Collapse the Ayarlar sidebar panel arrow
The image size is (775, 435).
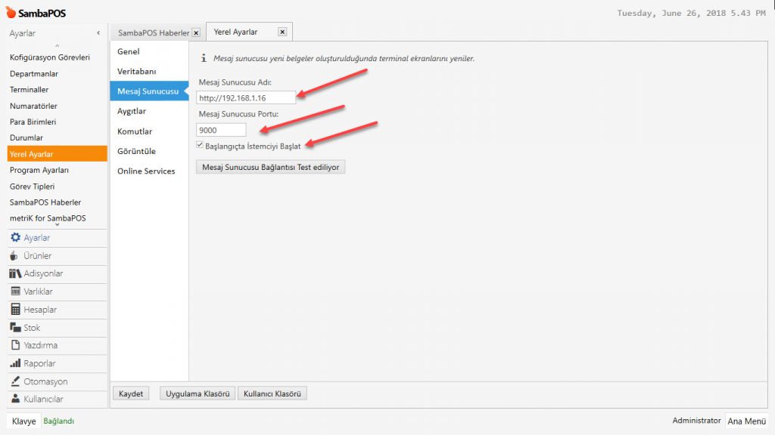click(98, 33)
